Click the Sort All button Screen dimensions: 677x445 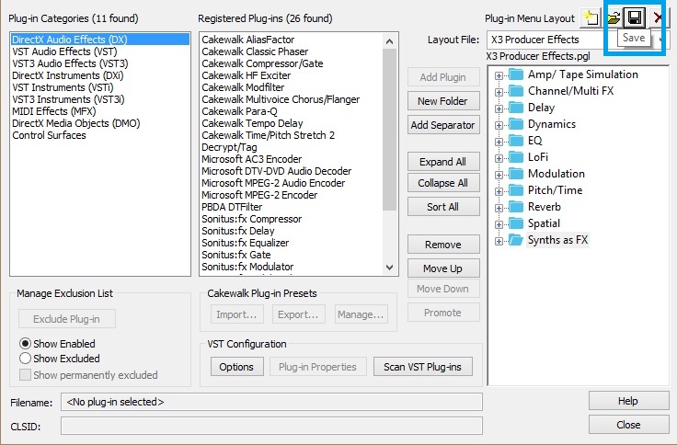coord(443,207)
